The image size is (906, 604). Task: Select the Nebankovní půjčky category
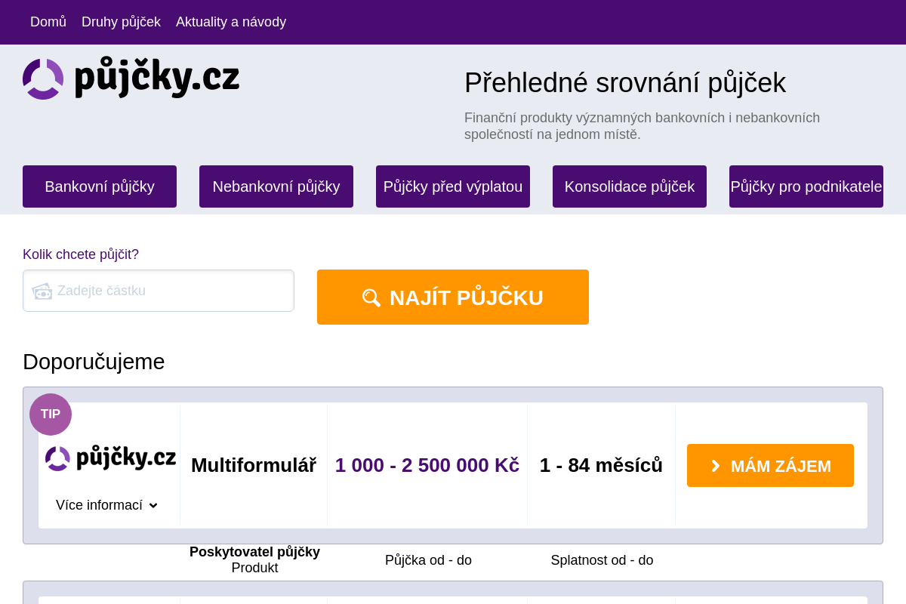(276, 186)
